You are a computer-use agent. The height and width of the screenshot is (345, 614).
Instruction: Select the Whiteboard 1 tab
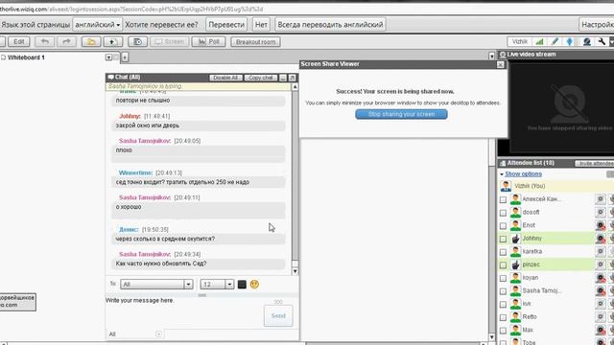click(x=26, y=57)
